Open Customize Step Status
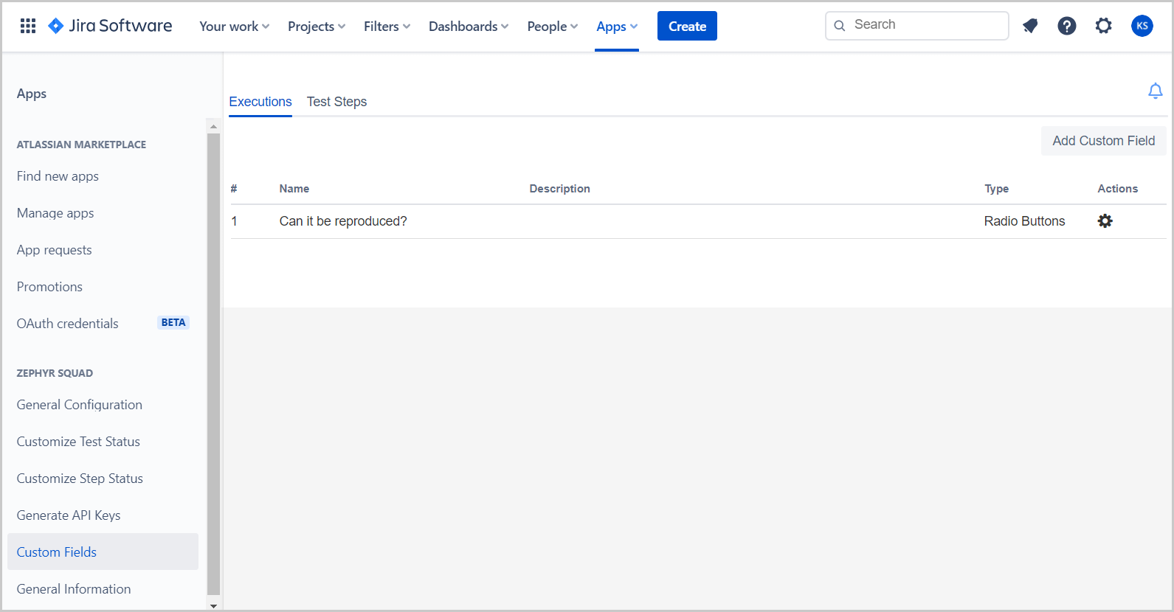The image size is (1174, 612). click(80, 479)
